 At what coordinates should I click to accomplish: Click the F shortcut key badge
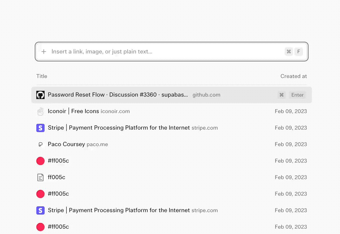click(299, 52)
